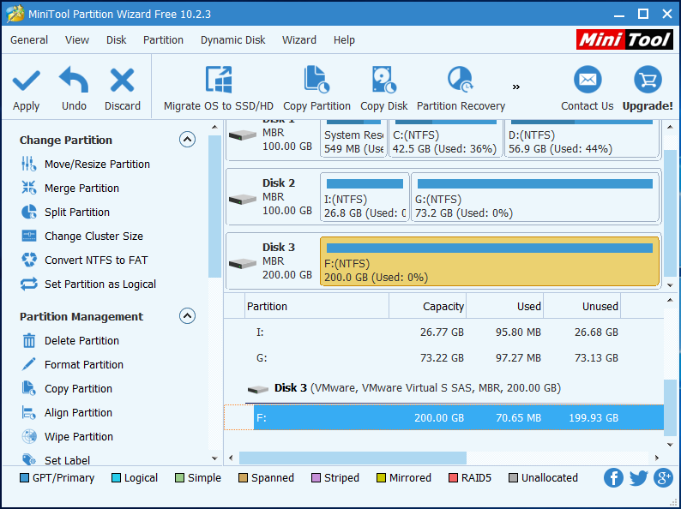Click Delete Partition in sidebar

tap(70, 341)
